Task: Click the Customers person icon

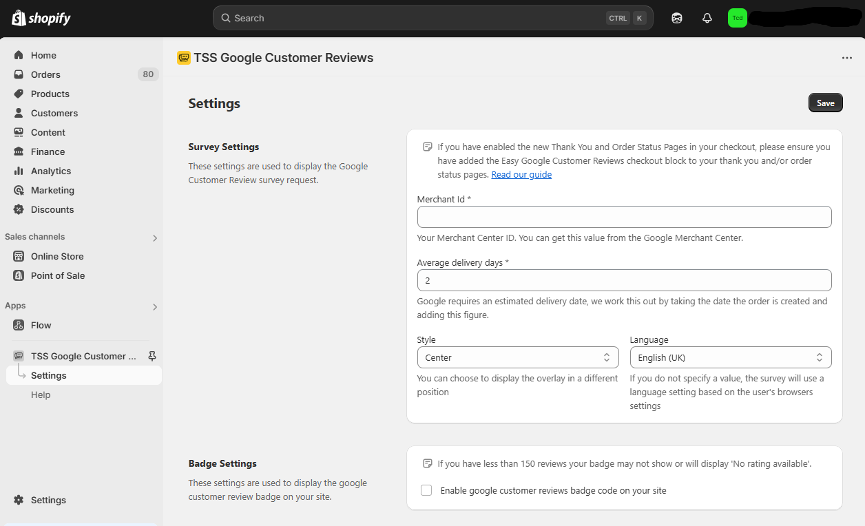Action: (19, 113)
